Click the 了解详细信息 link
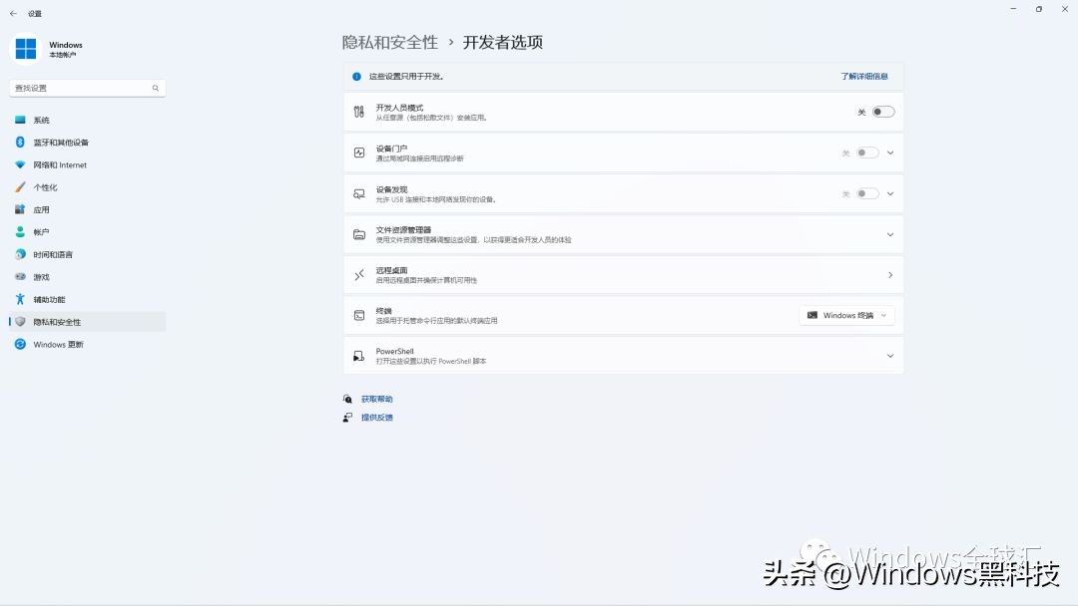The height and width of the screenshot is (606, 1078). (864, 76)
